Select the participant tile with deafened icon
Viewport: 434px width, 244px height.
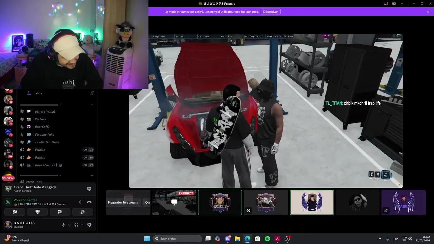coord(266,202)
